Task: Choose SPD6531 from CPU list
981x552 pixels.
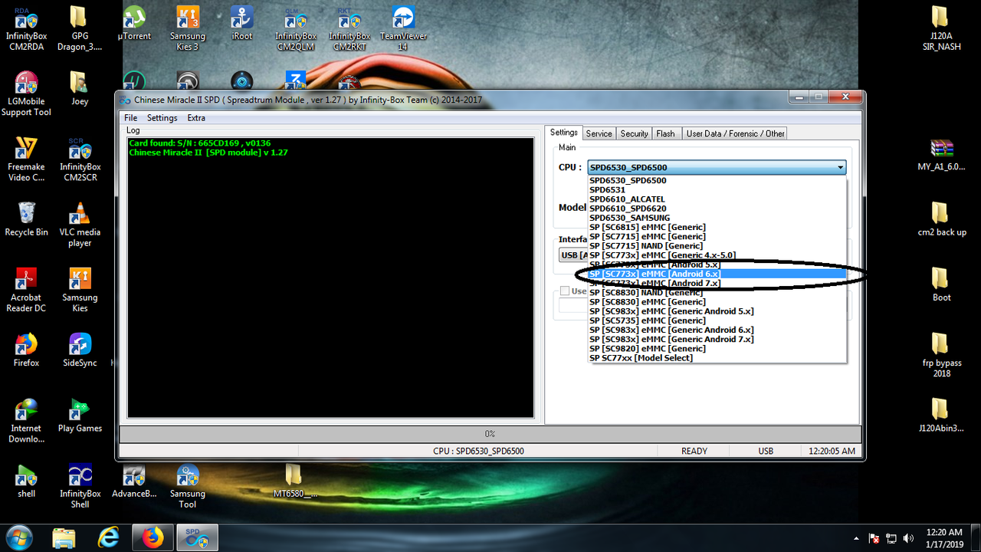Action: coord(717,190)
